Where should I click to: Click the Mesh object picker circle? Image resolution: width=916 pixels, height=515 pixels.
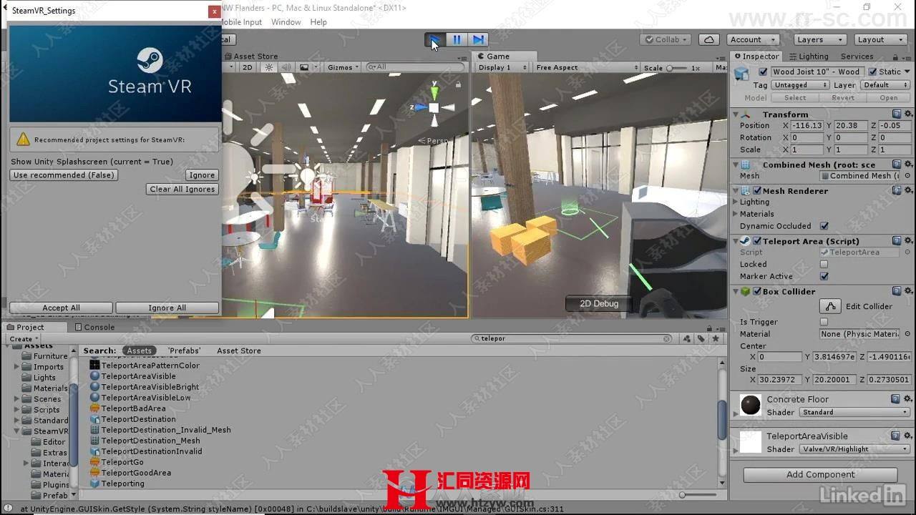point(907,176)
